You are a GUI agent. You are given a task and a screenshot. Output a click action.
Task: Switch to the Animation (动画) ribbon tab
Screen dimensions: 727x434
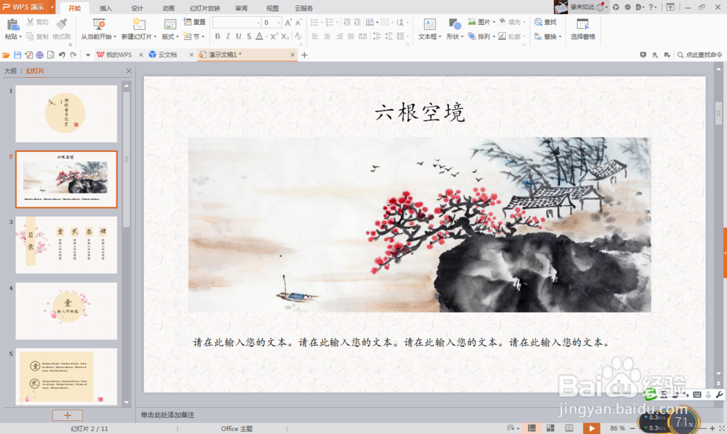tap(169, 8)
